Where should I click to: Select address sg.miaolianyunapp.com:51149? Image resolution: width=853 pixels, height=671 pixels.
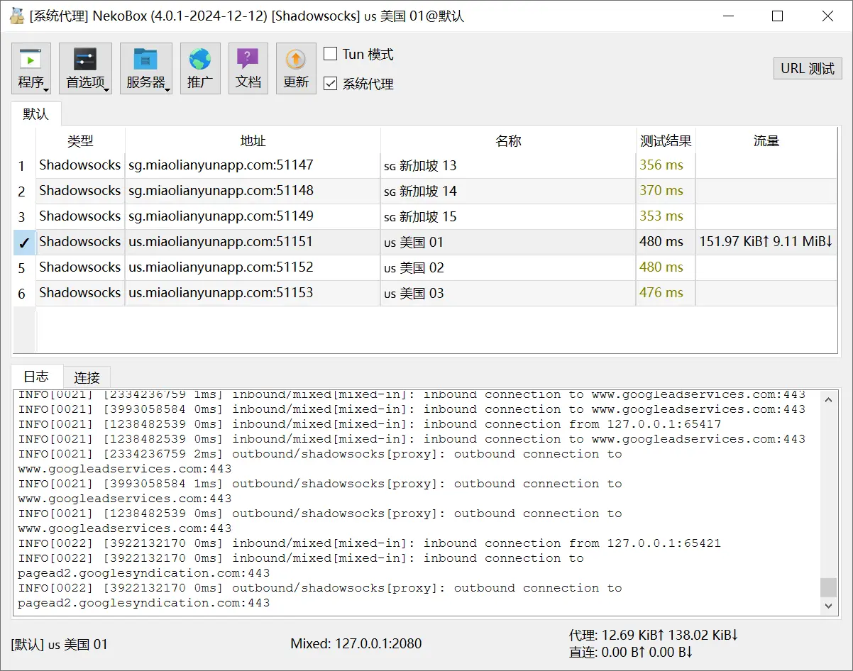tap(253, 216)
